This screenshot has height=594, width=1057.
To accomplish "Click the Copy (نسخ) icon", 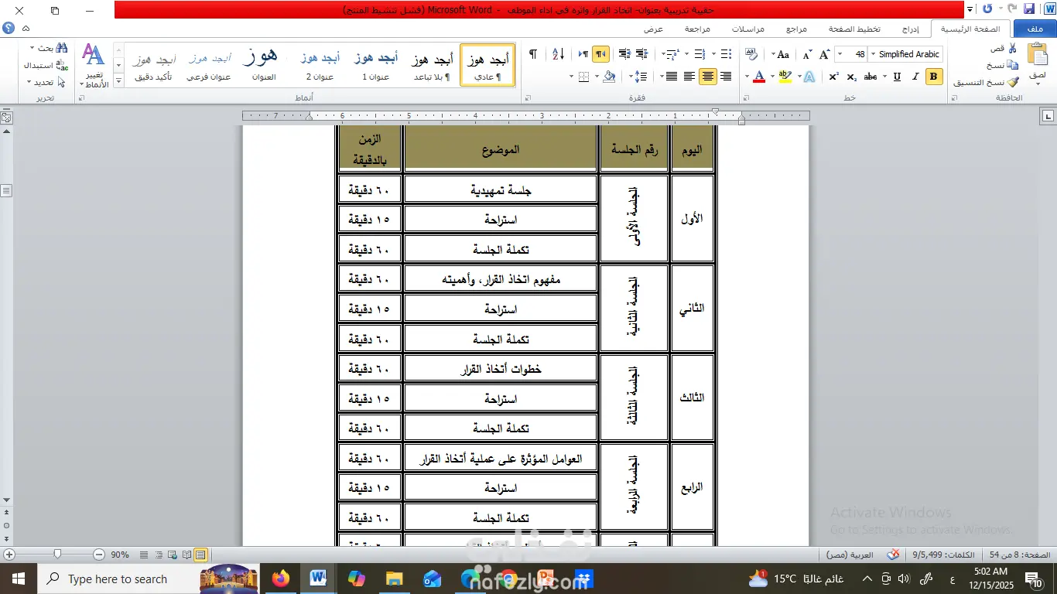I will pos(1012,65).
